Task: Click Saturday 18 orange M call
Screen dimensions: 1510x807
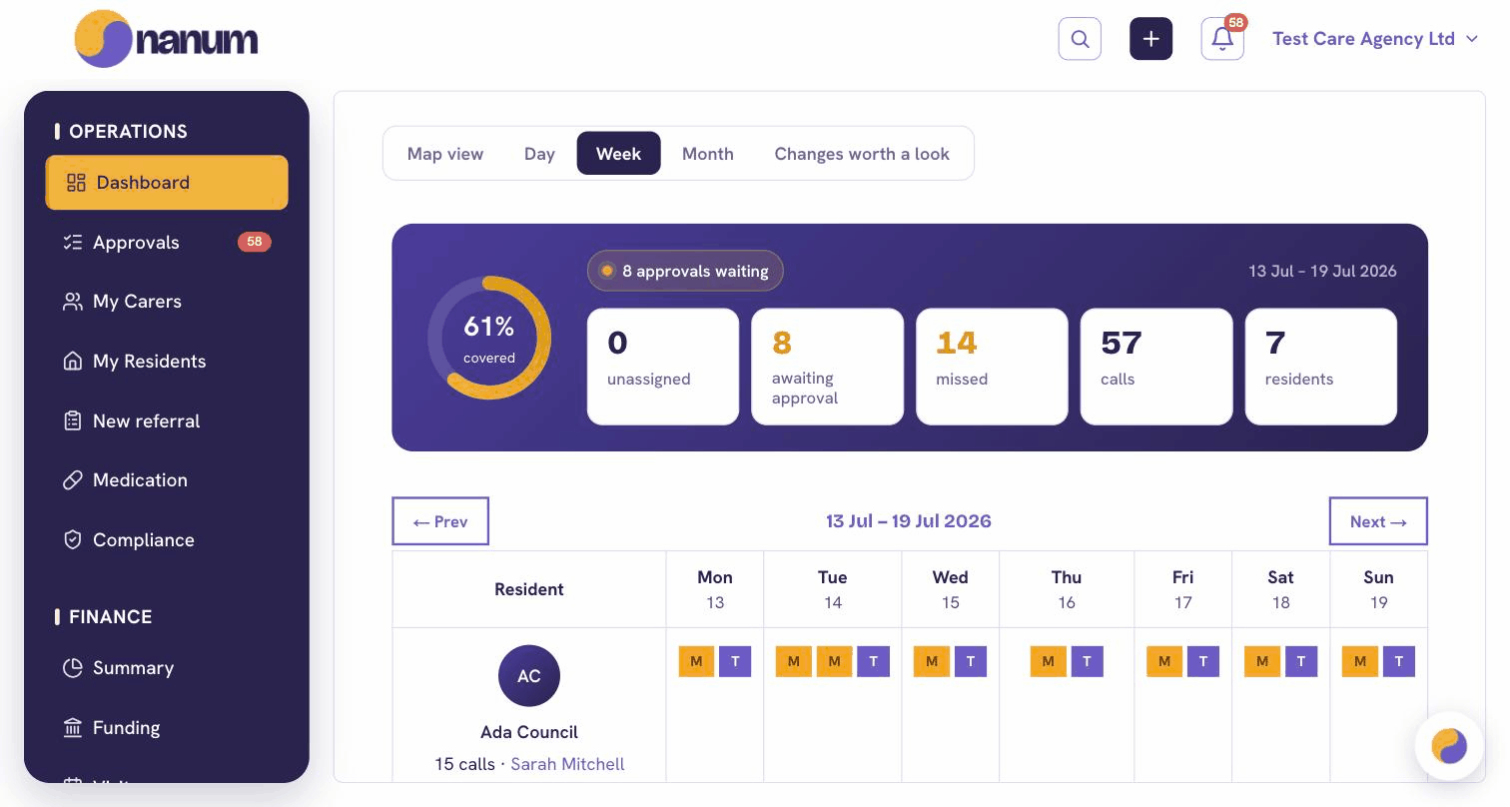Action: [1262, 661]
